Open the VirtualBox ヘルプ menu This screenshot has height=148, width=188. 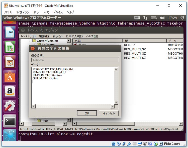point(70,12)
